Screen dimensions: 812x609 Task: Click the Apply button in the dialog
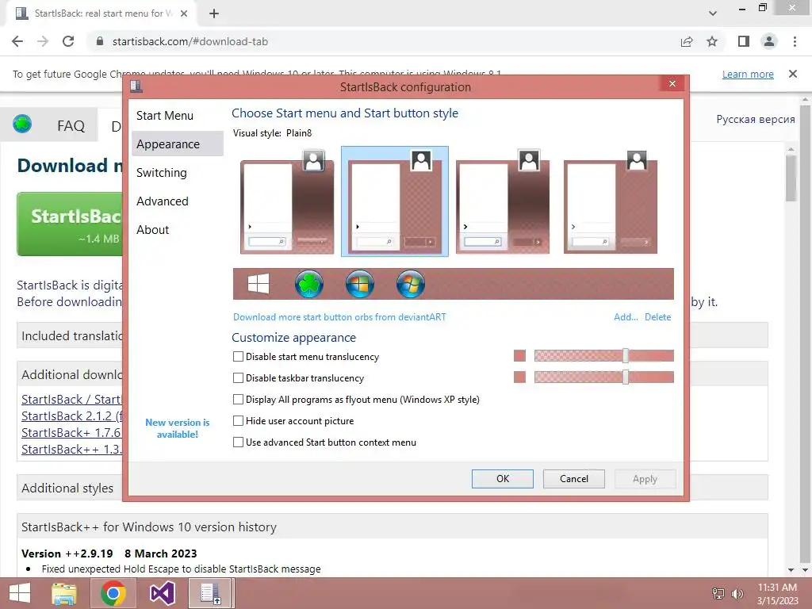click(645, 478)
